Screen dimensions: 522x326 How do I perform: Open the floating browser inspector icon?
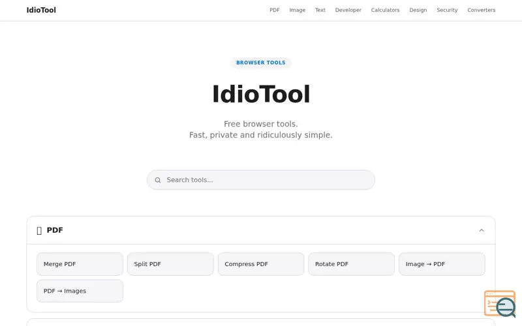pos(500,304)
